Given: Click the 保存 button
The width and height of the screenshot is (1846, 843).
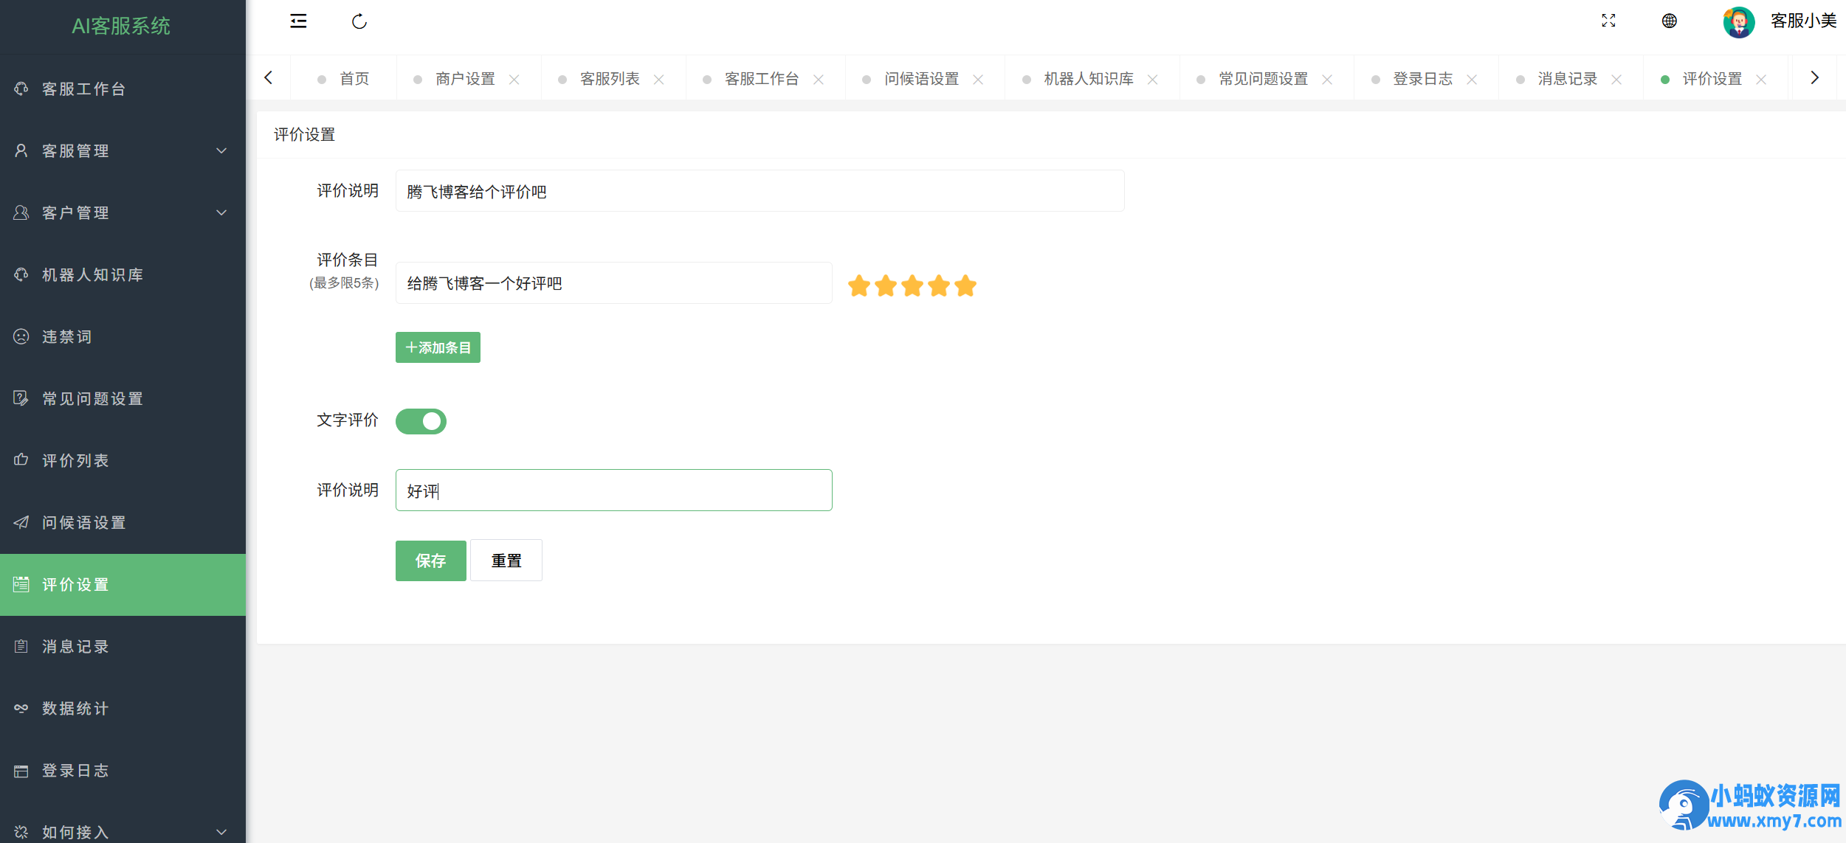Looking at the screenshot, I should click(430, 561).
